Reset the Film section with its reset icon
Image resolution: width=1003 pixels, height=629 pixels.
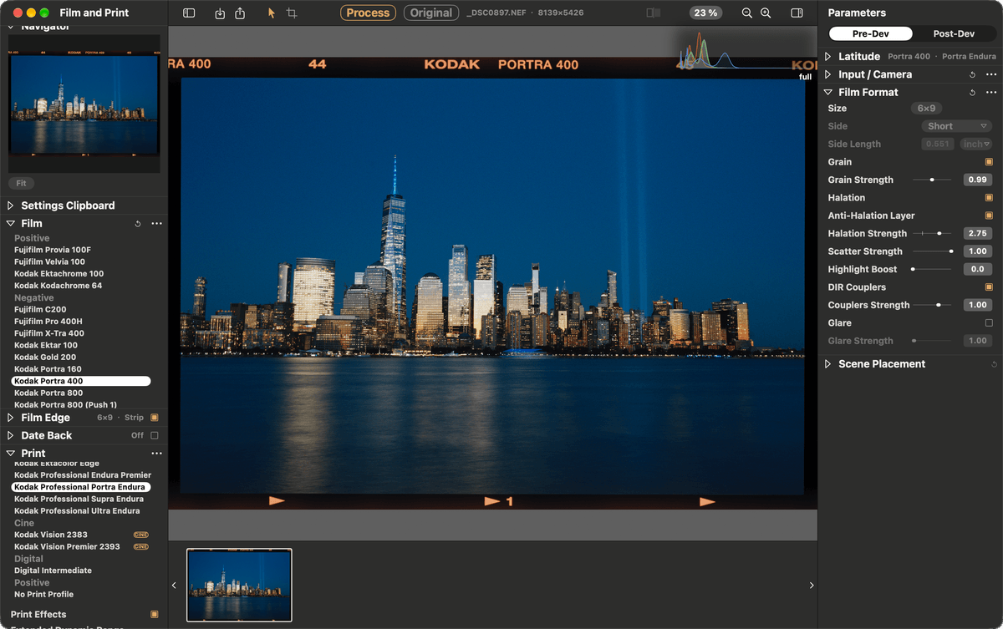point(138,224)
